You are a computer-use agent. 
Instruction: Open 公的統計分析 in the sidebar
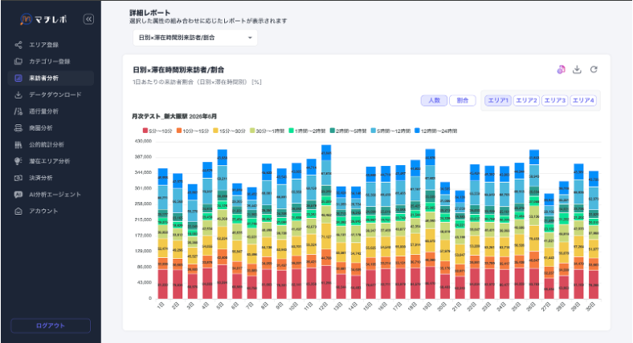[51, 144]
